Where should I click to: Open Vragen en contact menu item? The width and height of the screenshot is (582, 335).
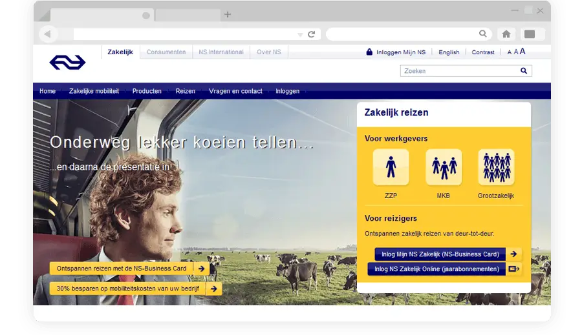[235, 91]
